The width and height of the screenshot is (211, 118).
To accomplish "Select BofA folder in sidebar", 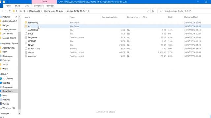I will [5, 52].
